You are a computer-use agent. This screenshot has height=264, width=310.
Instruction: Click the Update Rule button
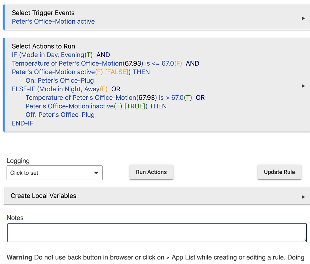tap(279, 172)
